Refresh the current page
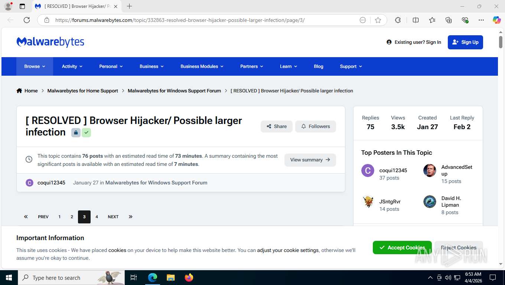 click(27, 20)
